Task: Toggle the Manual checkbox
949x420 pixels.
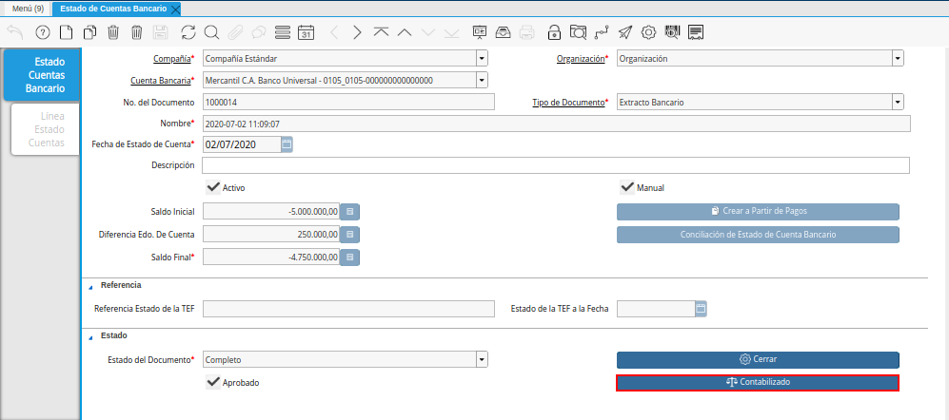Action: coord(626,187)
